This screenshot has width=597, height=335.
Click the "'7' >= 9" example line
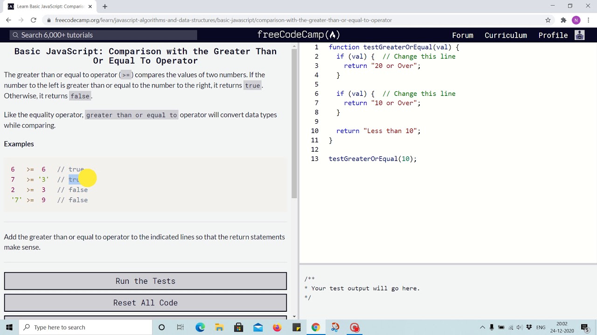point(49,200)
